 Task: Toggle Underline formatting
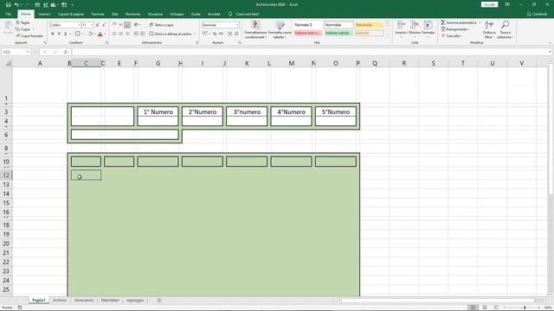pos(66,34)
